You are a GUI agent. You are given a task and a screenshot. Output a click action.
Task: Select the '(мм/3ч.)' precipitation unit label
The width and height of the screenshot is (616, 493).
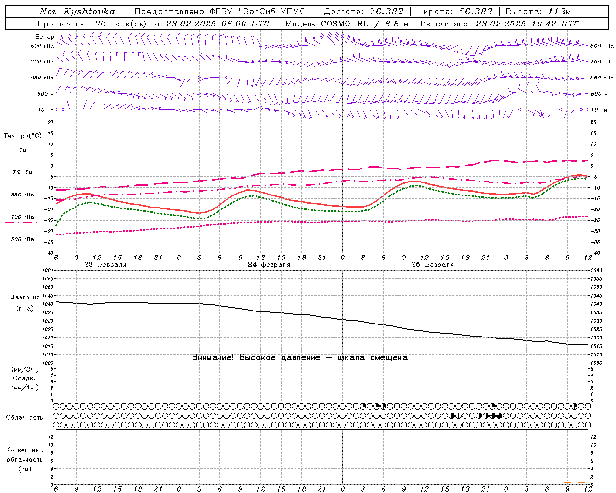pos(25,370)
